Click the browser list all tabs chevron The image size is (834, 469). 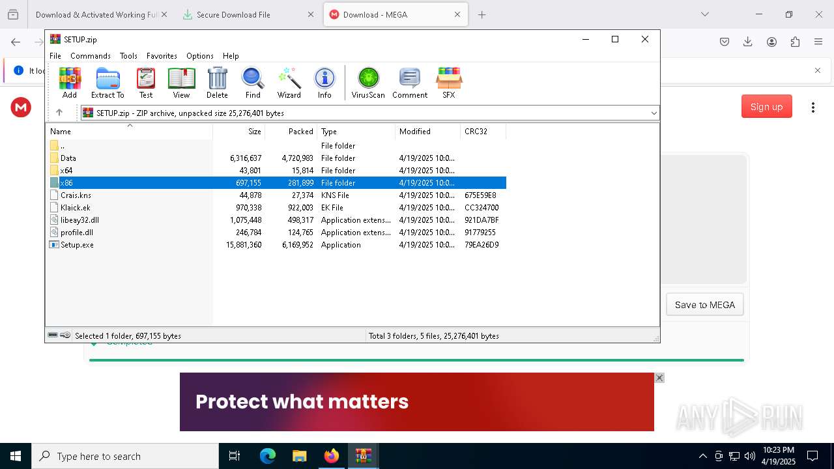[x=705, y=14]
